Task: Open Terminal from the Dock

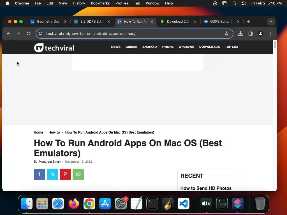Action: point(152,204)
